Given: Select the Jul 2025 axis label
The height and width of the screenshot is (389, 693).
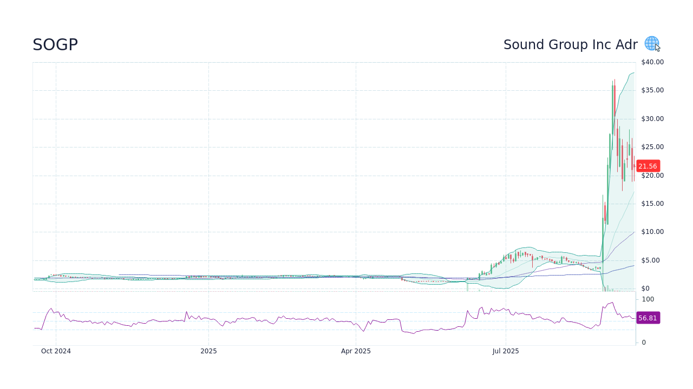Looking at the screenshot, I should [506, 351].
